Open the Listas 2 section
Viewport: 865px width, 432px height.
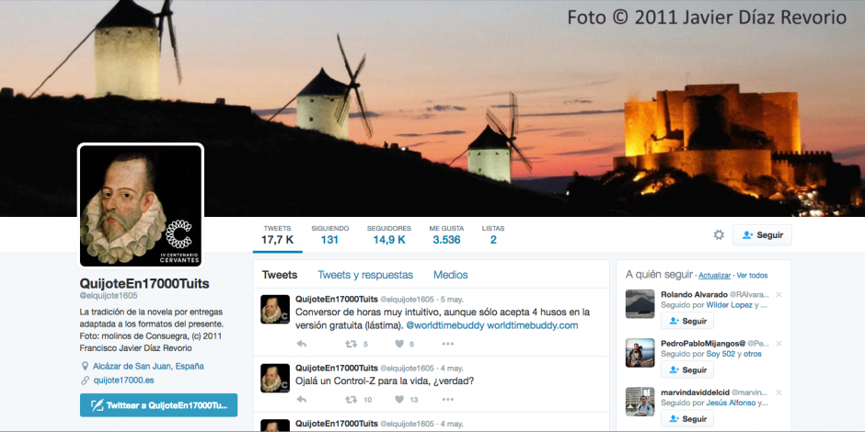pyautogui.click(x=493, y=234)
